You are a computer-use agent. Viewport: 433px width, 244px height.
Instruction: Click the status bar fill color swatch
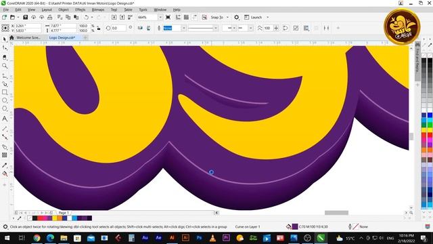(x=295, y=227)
